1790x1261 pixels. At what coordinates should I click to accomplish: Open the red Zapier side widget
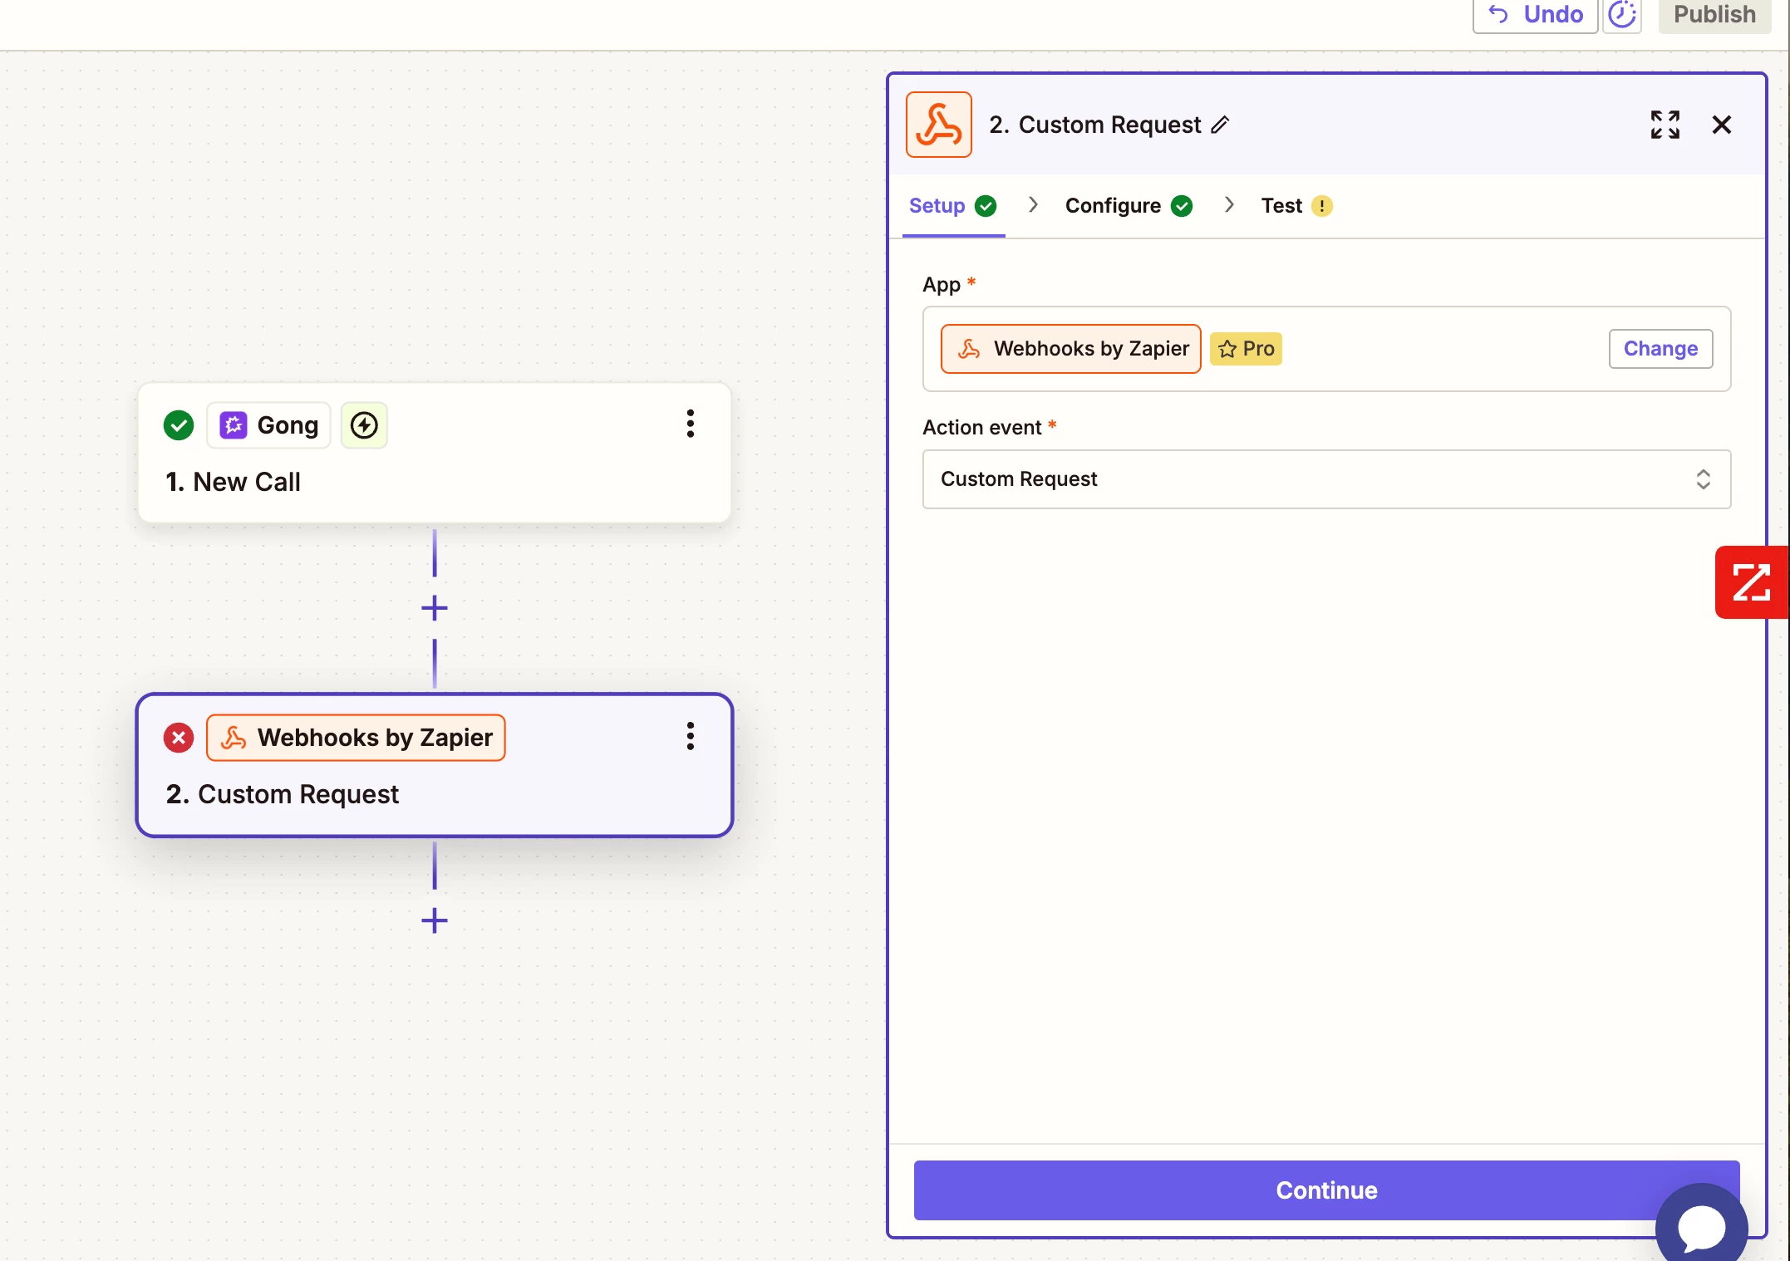click(x=1752, y=582)
